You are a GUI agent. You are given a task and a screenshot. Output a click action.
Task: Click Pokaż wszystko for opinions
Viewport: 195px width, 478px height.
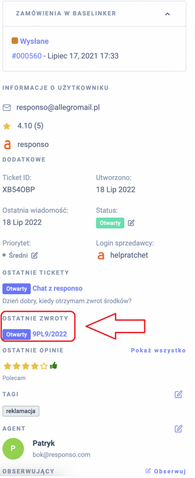click(158, 350)
